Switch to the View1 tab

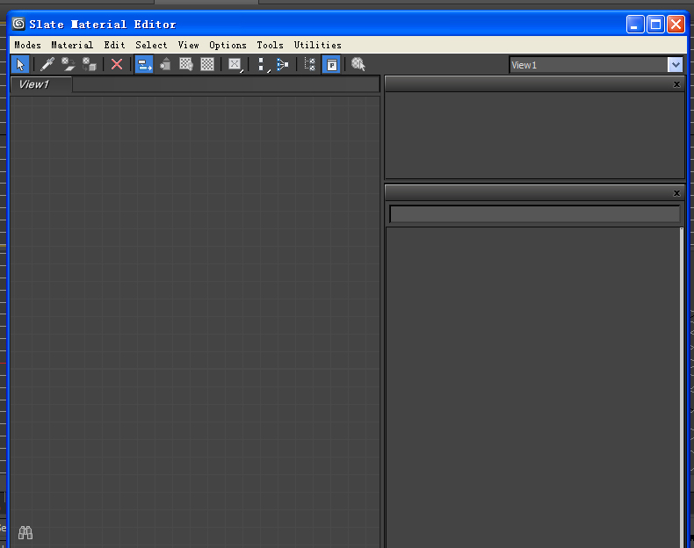click(x=40, y=84)
